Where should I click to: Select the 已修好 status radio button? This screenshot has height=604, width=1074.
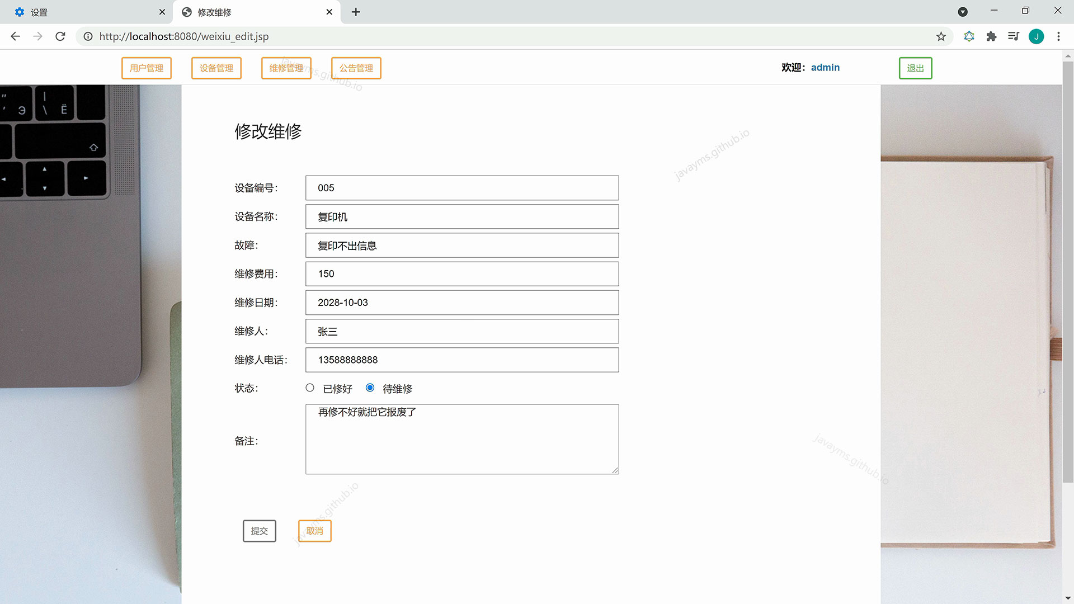310,388
